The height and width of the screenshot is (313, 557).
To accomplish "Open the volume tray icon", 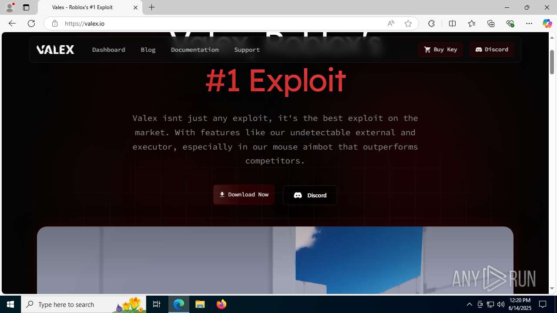I will click(500, 304).
